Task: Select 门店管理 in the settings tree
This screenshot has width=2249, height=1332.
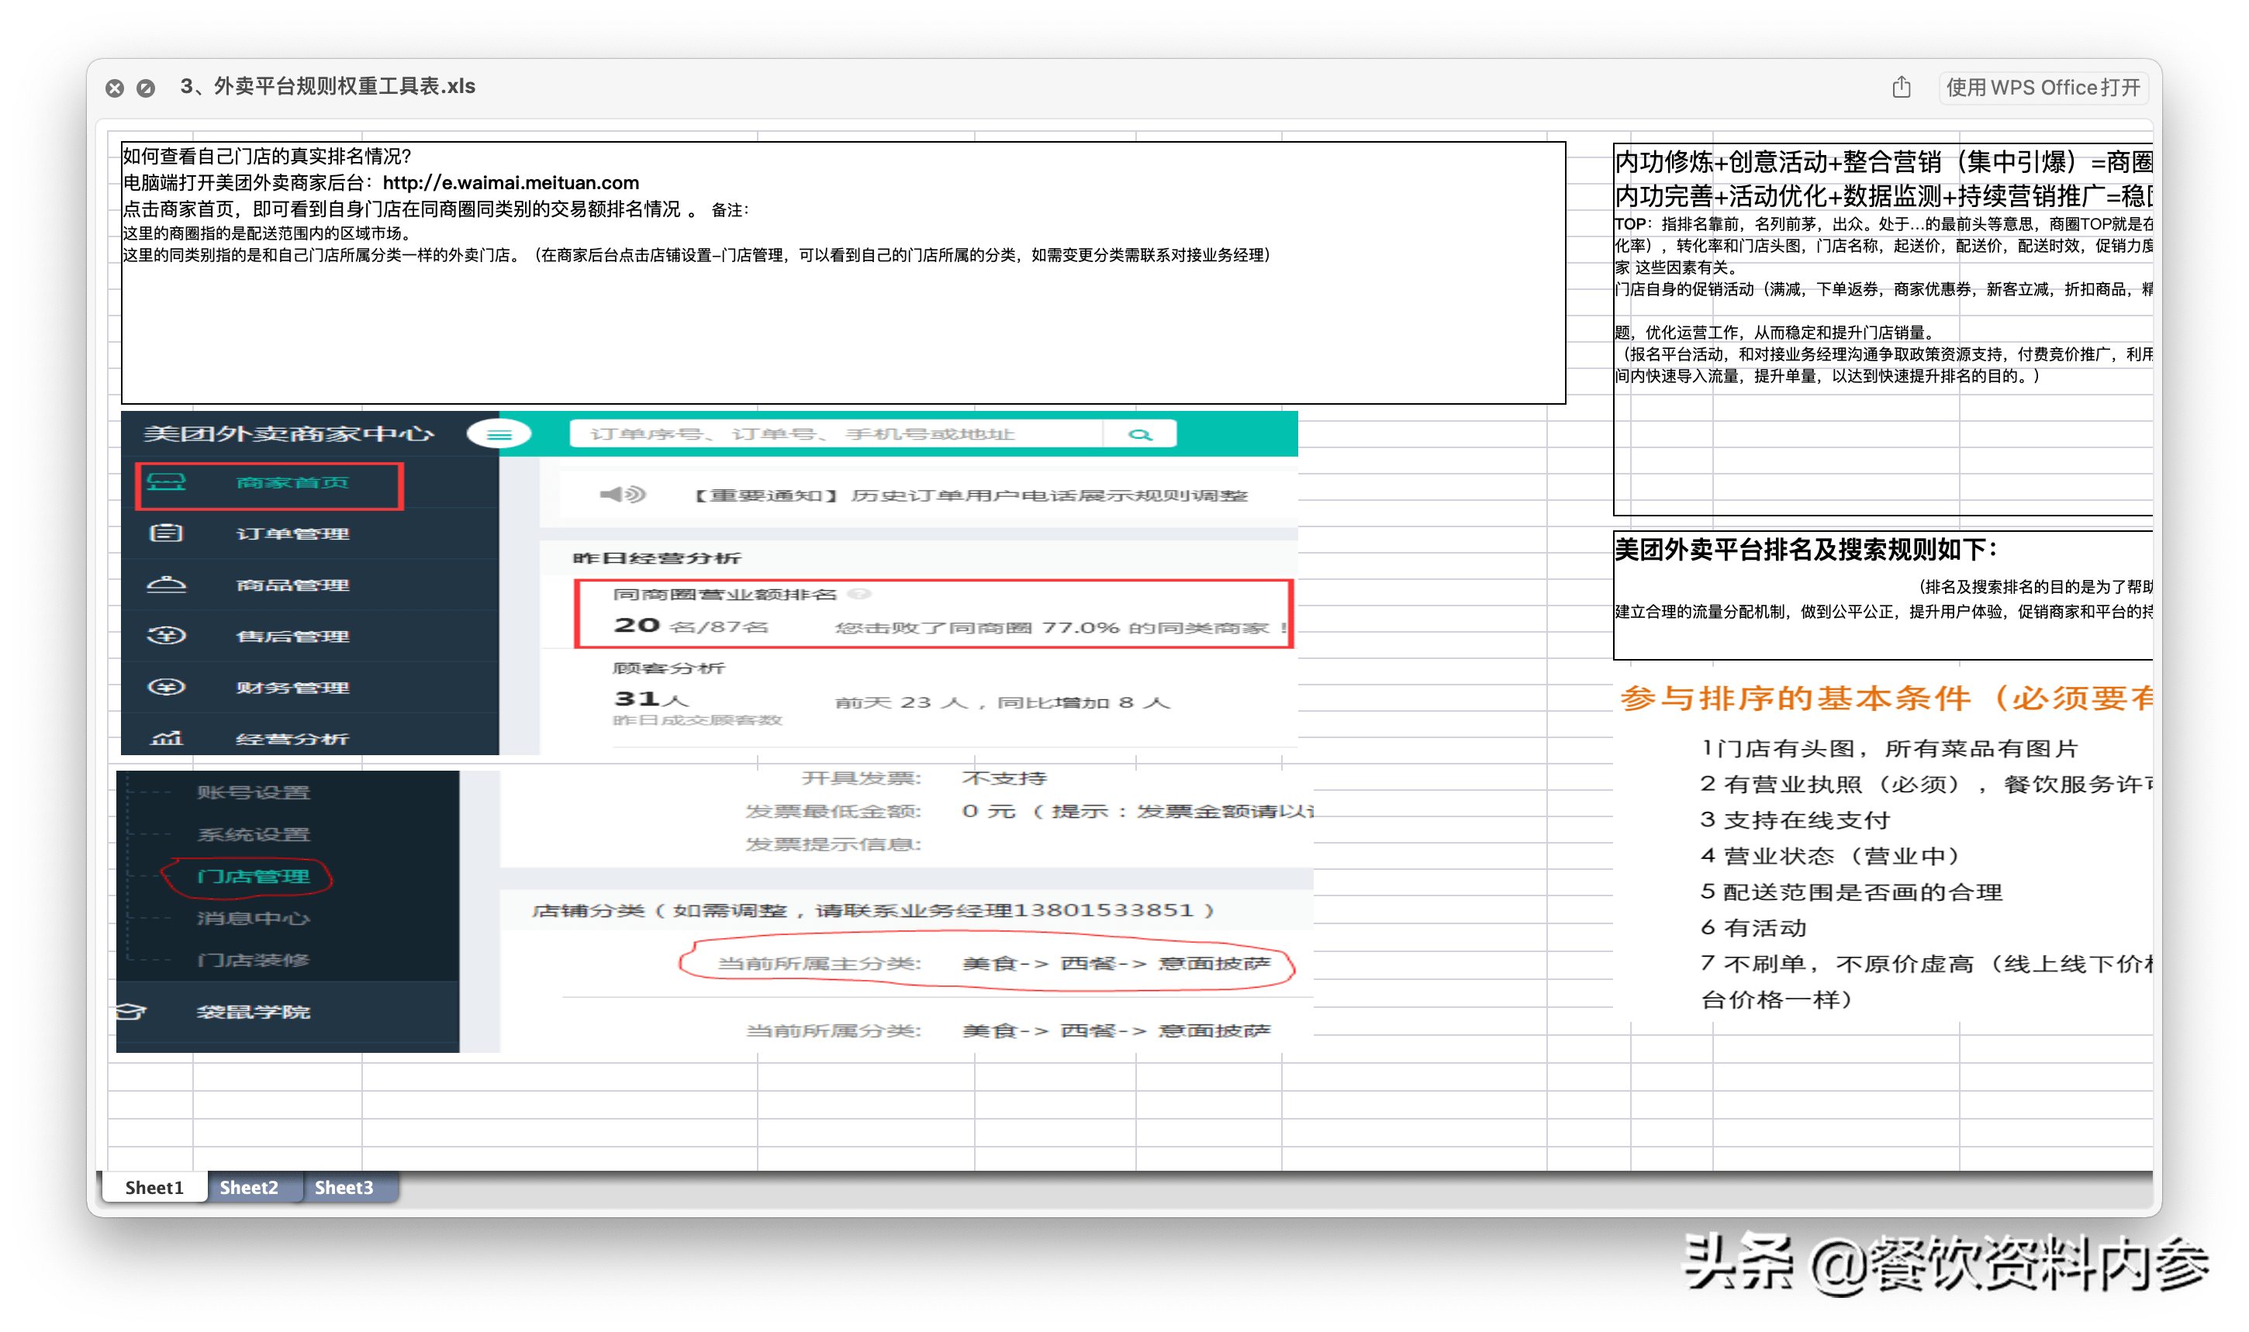Action: tap(253, 876)
